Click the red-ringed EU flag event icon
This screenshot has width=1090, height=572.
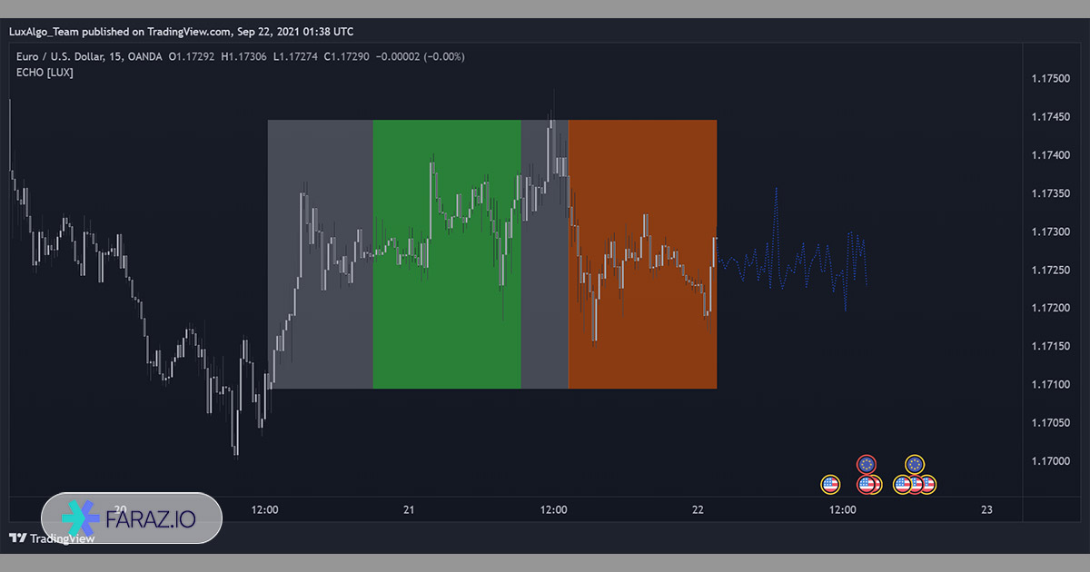pos(867,465)
